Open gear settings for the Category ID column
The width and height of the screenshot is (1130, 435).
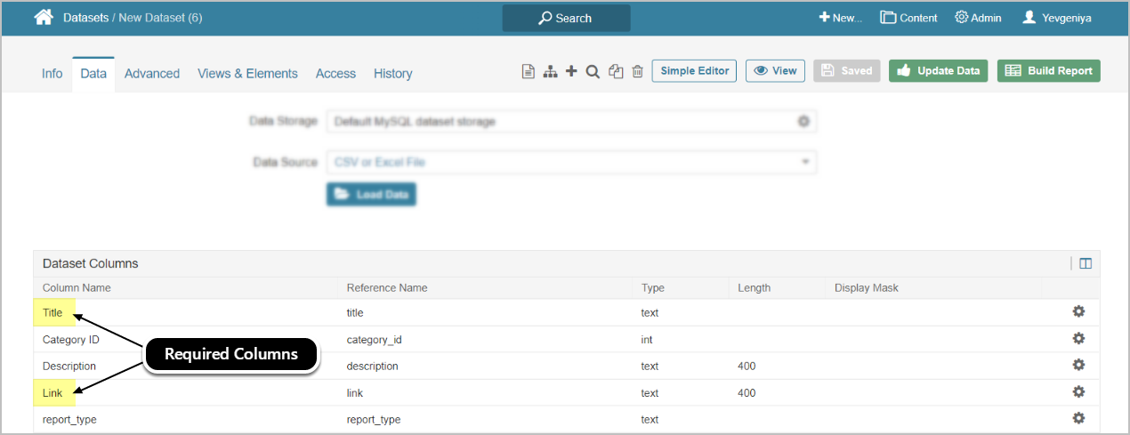click(x=1078, y=339)
